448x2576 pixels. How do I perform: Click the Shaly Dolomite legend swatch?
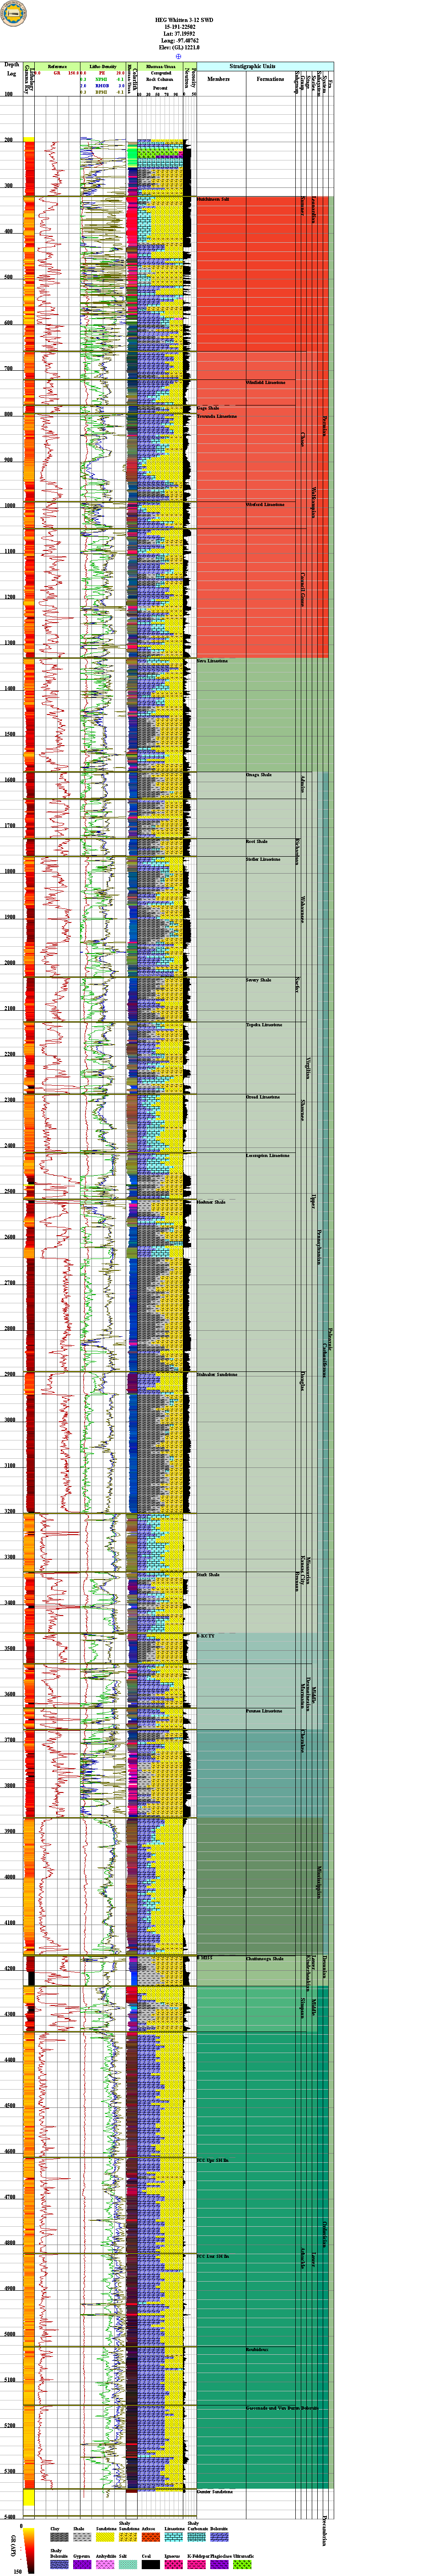pyautogui.click(x=60, y=2564)
